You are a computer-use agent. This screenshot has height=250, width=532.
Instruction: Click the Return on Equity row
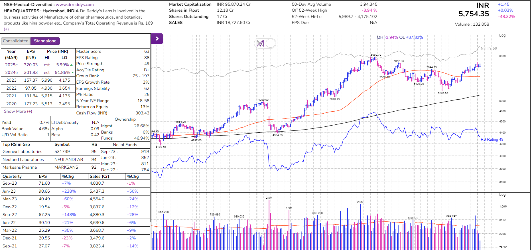(113, 107)
